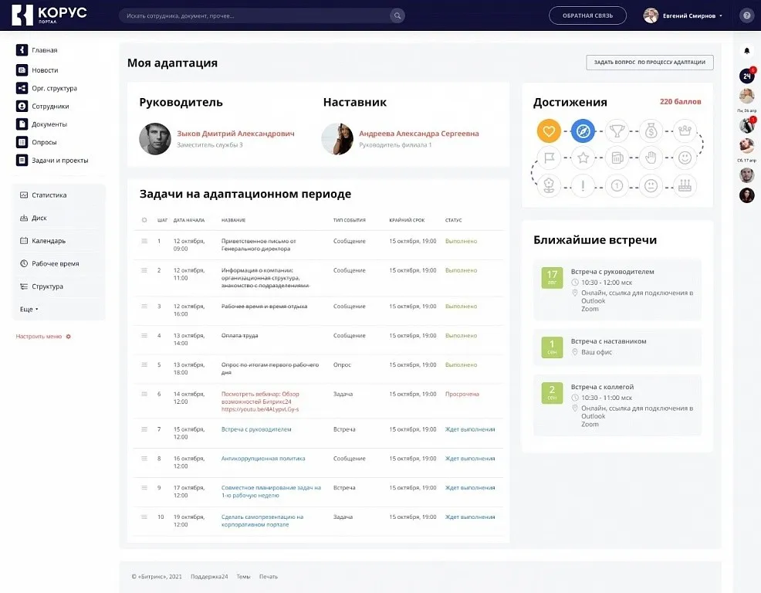Open the Евгений Смирнов user dropdown
Image resolution: width=761 pixels, height=593 pixels.
684,15
